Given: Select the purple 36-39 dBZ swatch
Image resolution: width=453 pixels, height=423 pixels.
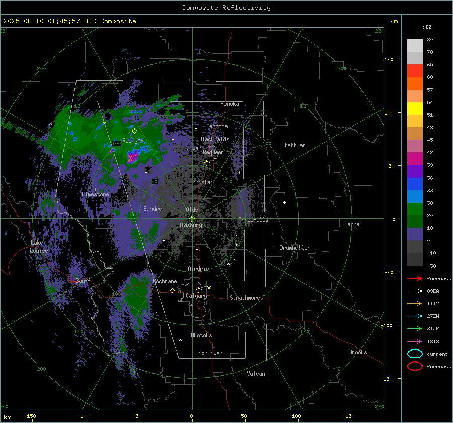Looking at the screenshot, I should [415, 172].
